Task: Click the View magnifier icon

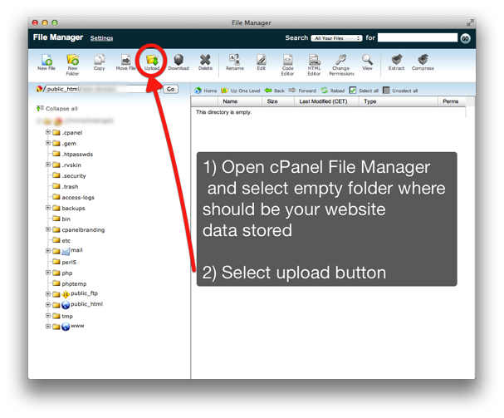Action: pyautogui.click(x=367, y=60)
